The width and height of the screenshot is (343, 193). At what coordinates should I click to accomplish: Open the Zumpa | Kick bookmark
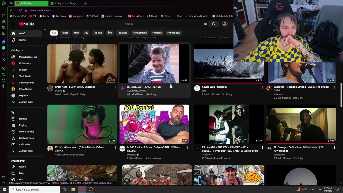click(18, 16)
